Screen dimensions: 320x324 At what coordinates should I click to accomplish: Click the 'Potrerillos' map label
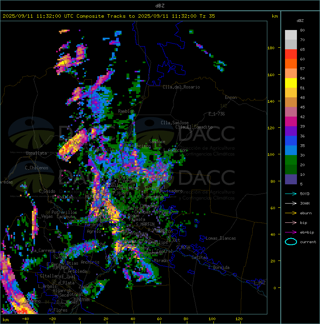(64, 212)
